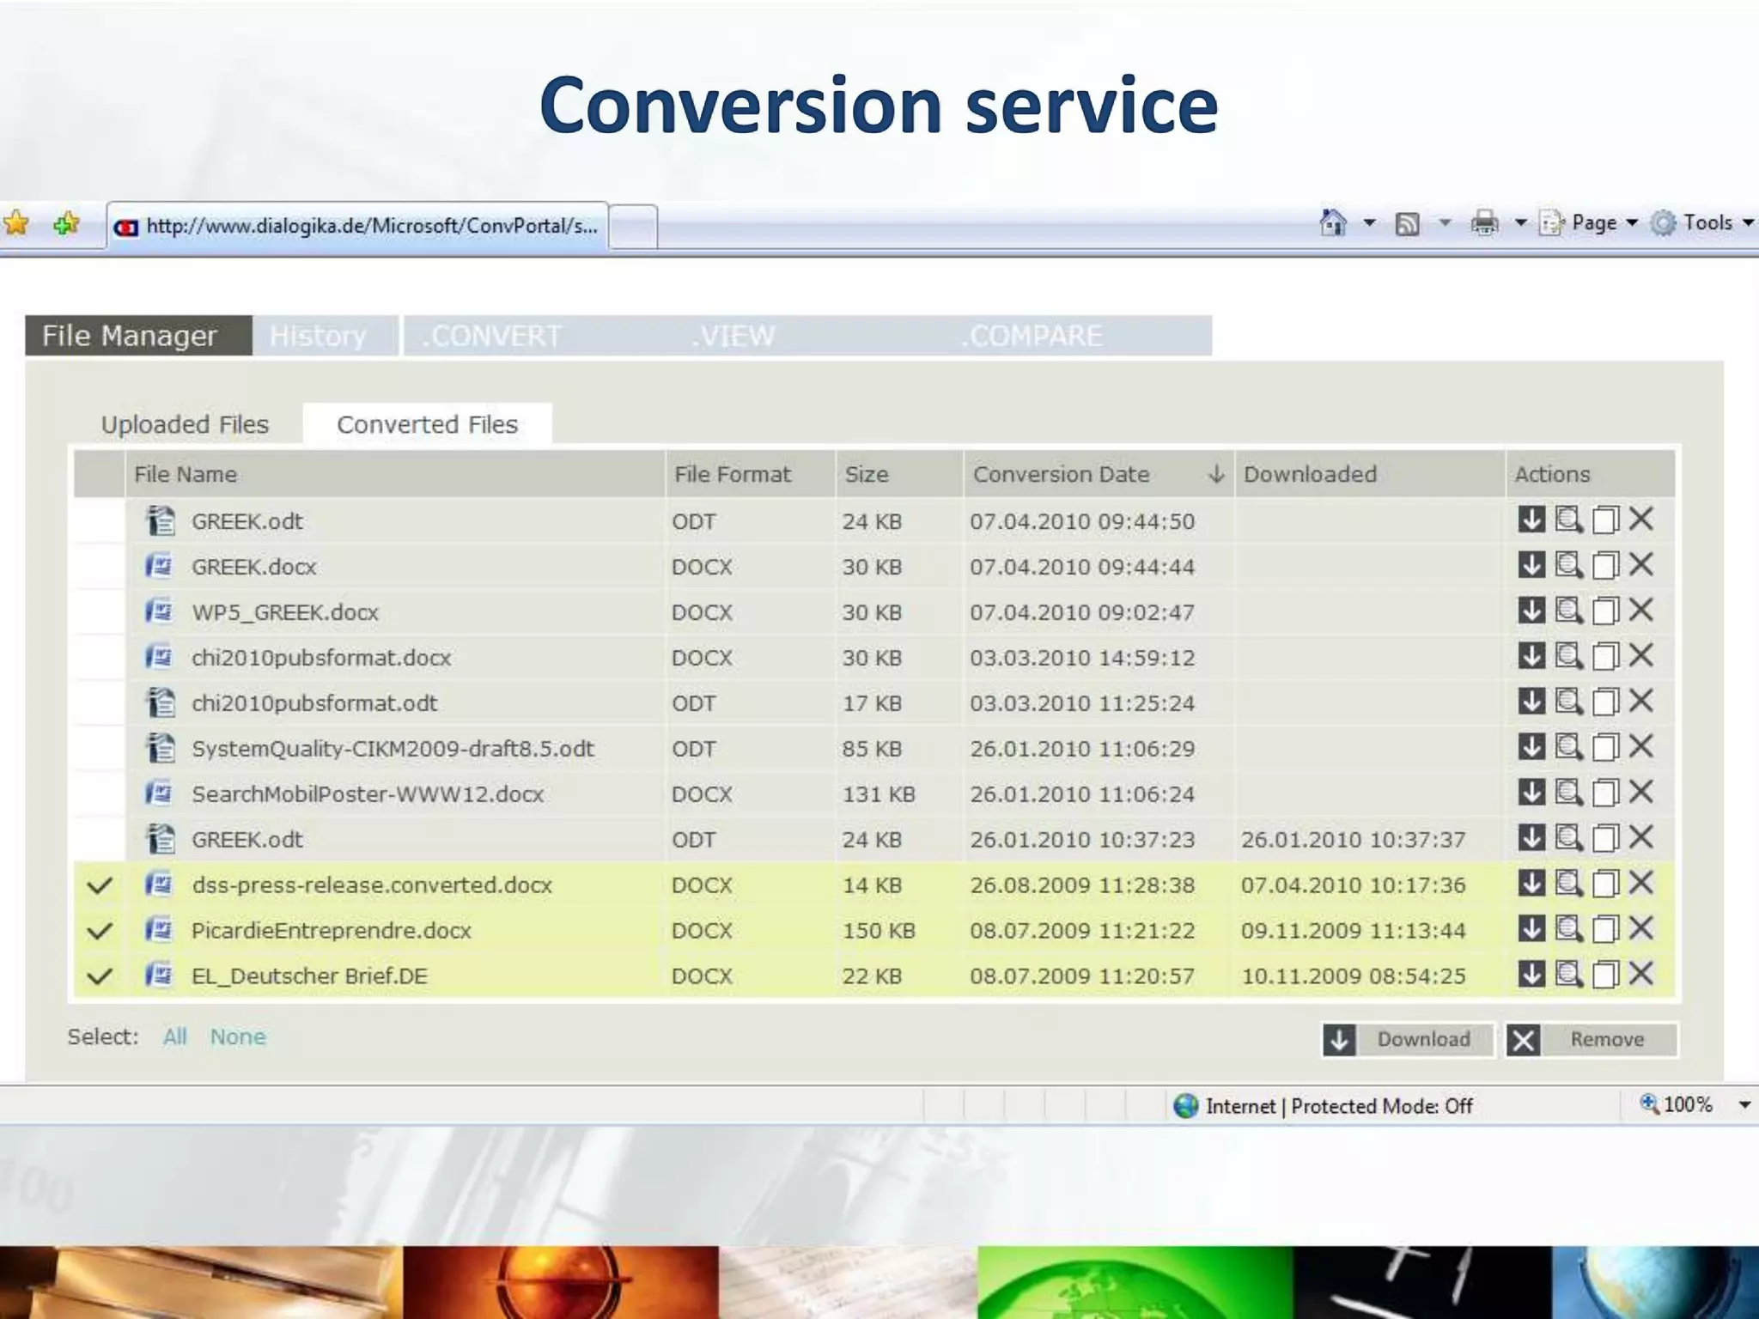This screenshot has height=1319, width=1759.
Task: Click the Add to Favorites icon
Action: pos(66,223)
